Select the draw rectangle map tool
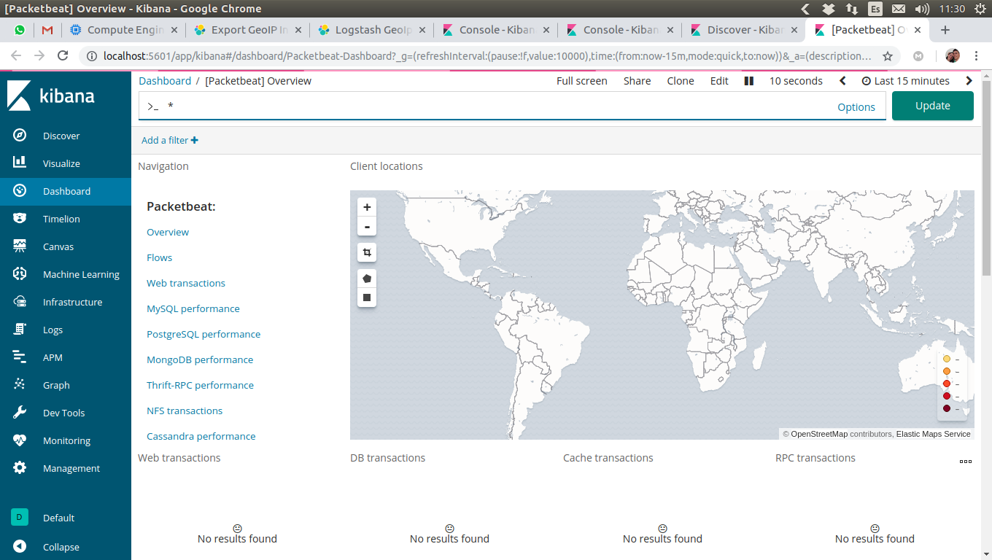 click(367, 297)
